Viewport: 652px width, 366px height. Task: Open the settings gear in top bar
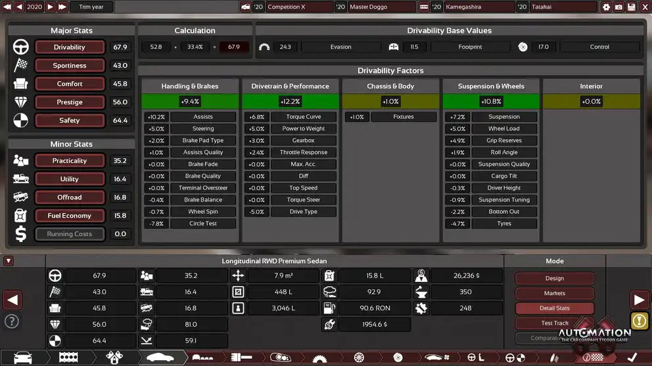point(606,7)
